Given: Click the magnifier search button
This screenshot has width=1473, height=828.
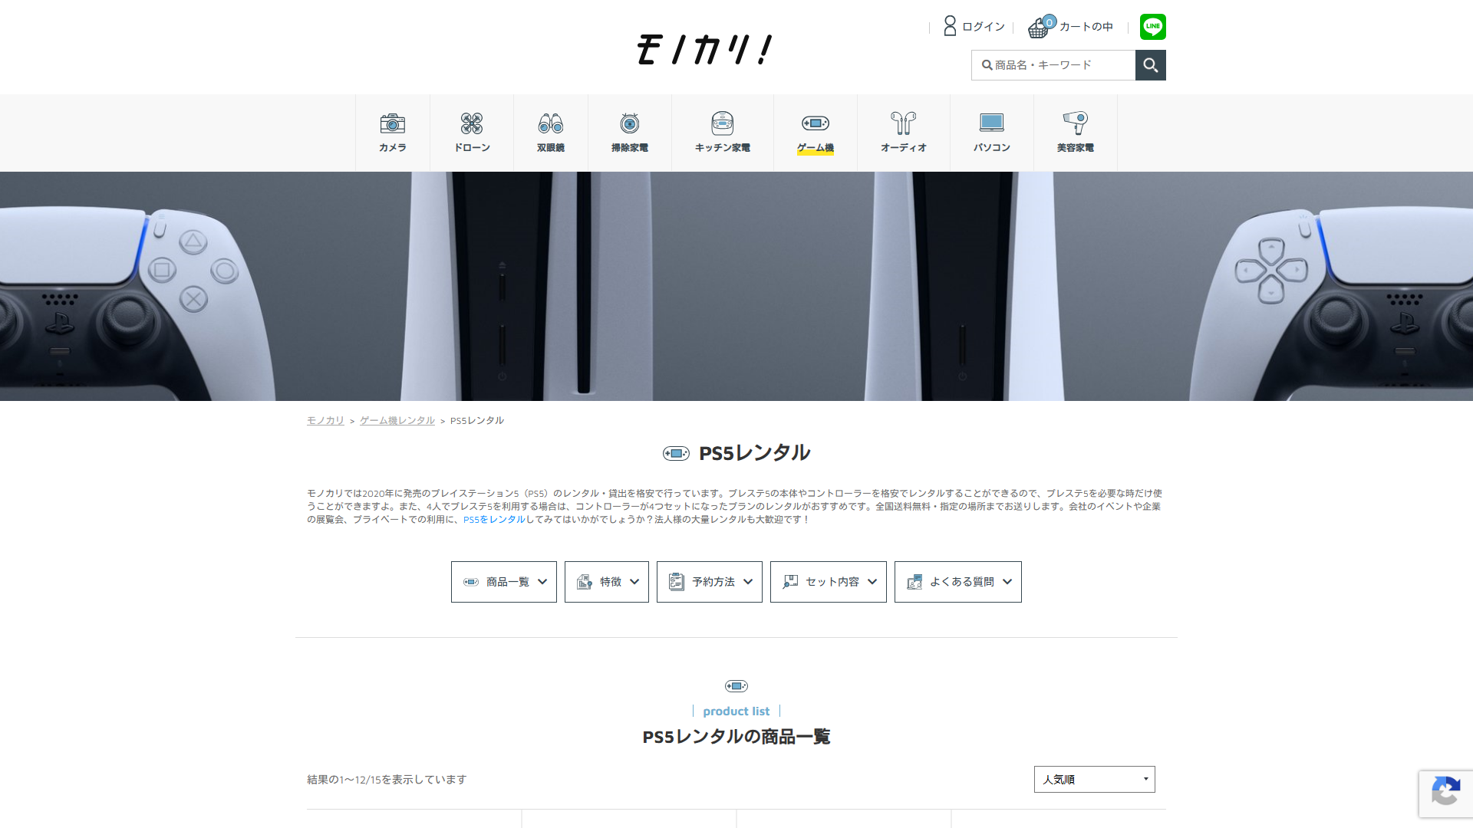Looking at the screenshot, I should pos(1150,65).
